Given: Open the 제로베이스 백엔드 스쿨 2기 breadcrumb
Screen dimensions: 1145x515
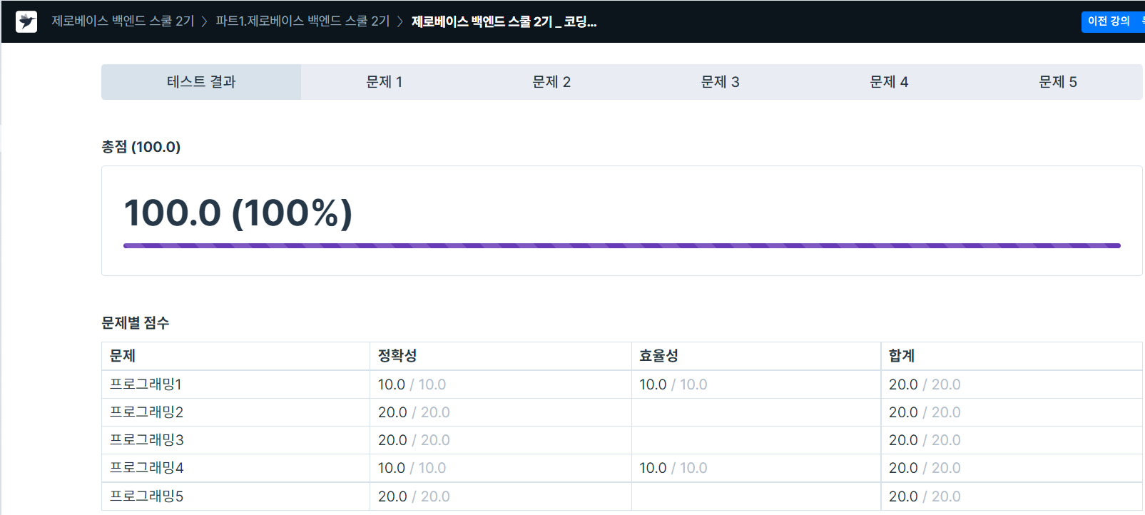Looking at the screenshot, I should click(x=123, y=21).
